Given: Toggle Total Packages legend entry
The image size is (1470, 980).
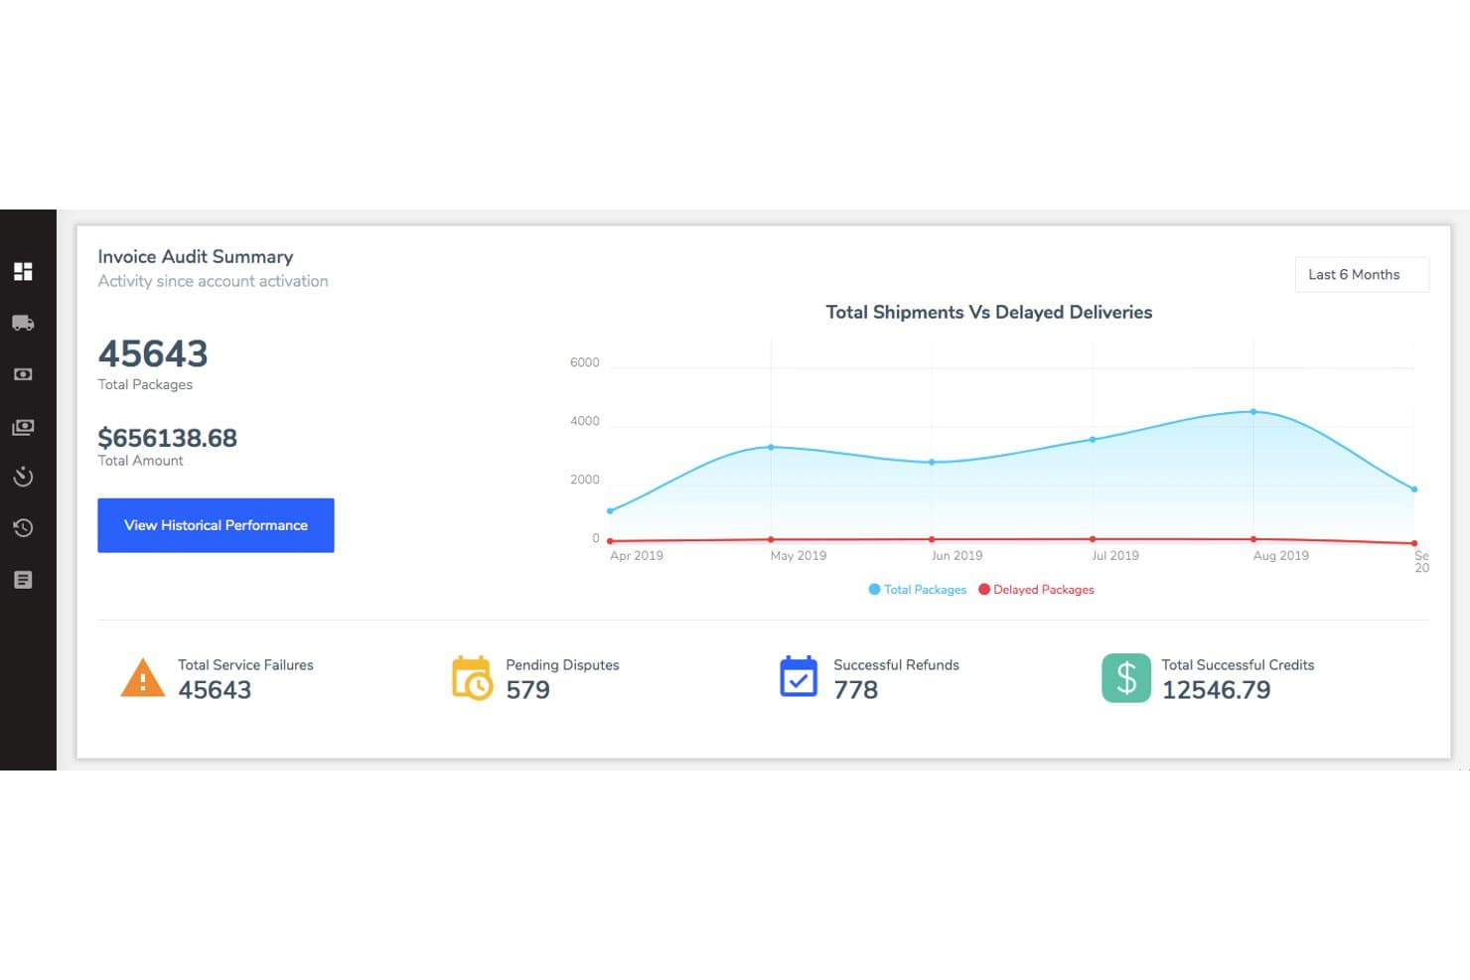Looking at the screenshot, I should tap(917, 590).
